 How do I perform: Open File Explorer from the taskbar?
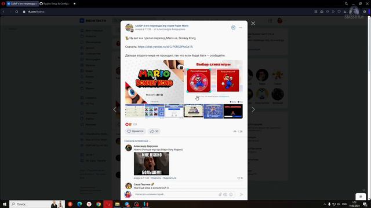[x=117, y=204]
